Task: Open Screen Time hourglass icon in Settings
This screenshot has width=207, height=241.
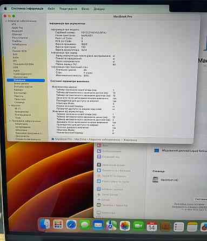Action: click(99, 157)
